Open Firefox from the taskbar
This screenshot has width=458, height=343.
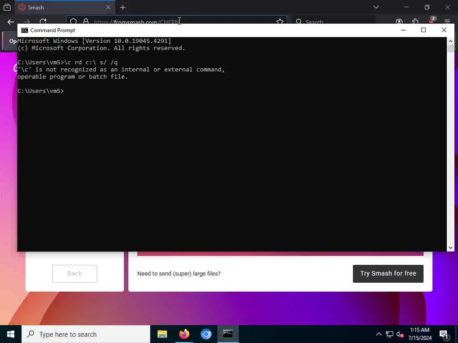[x=184, y=334]
